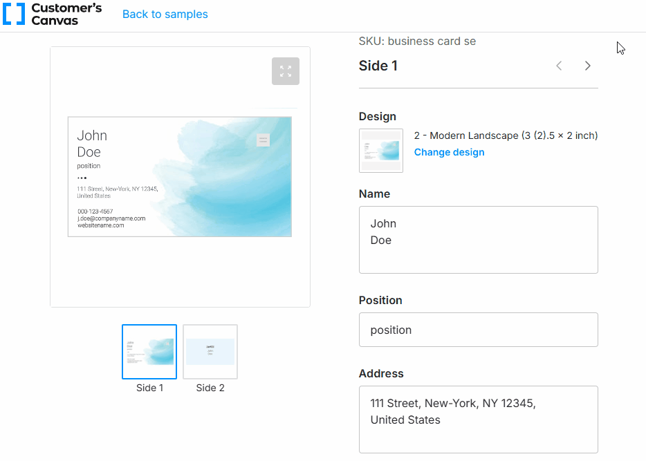Click the Position input field
The height and width of the screenshot is (461, 646).
click(479, 330)
